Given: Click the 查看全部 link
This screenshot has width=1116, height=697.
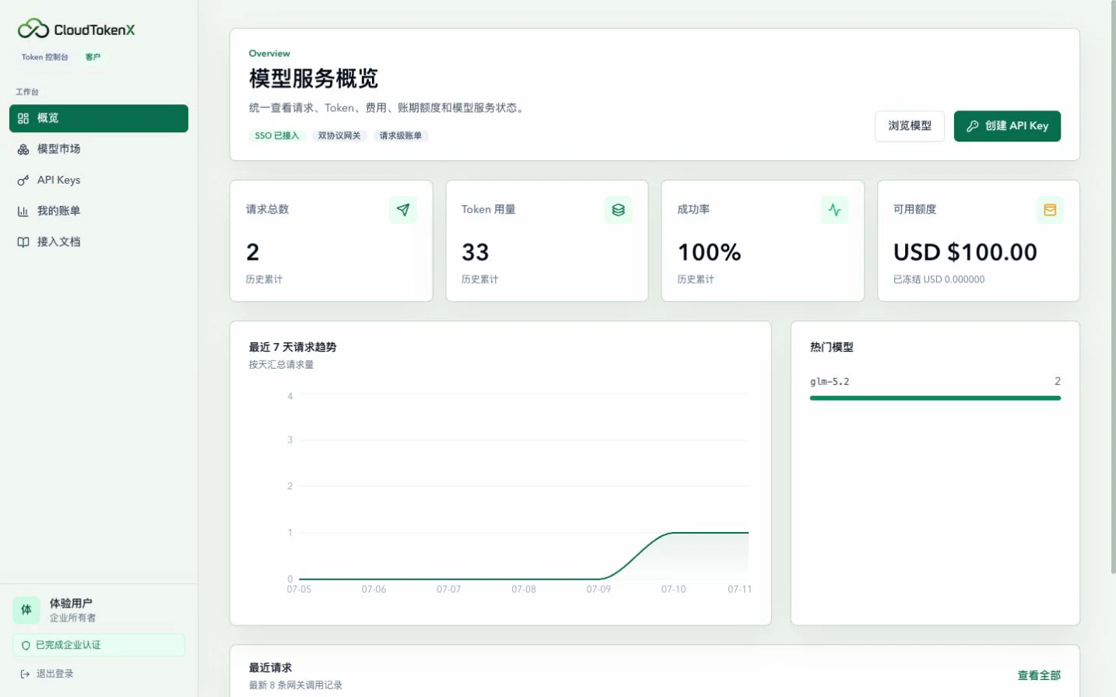Looking at the screenshot, I should [x=1039, y=675].
